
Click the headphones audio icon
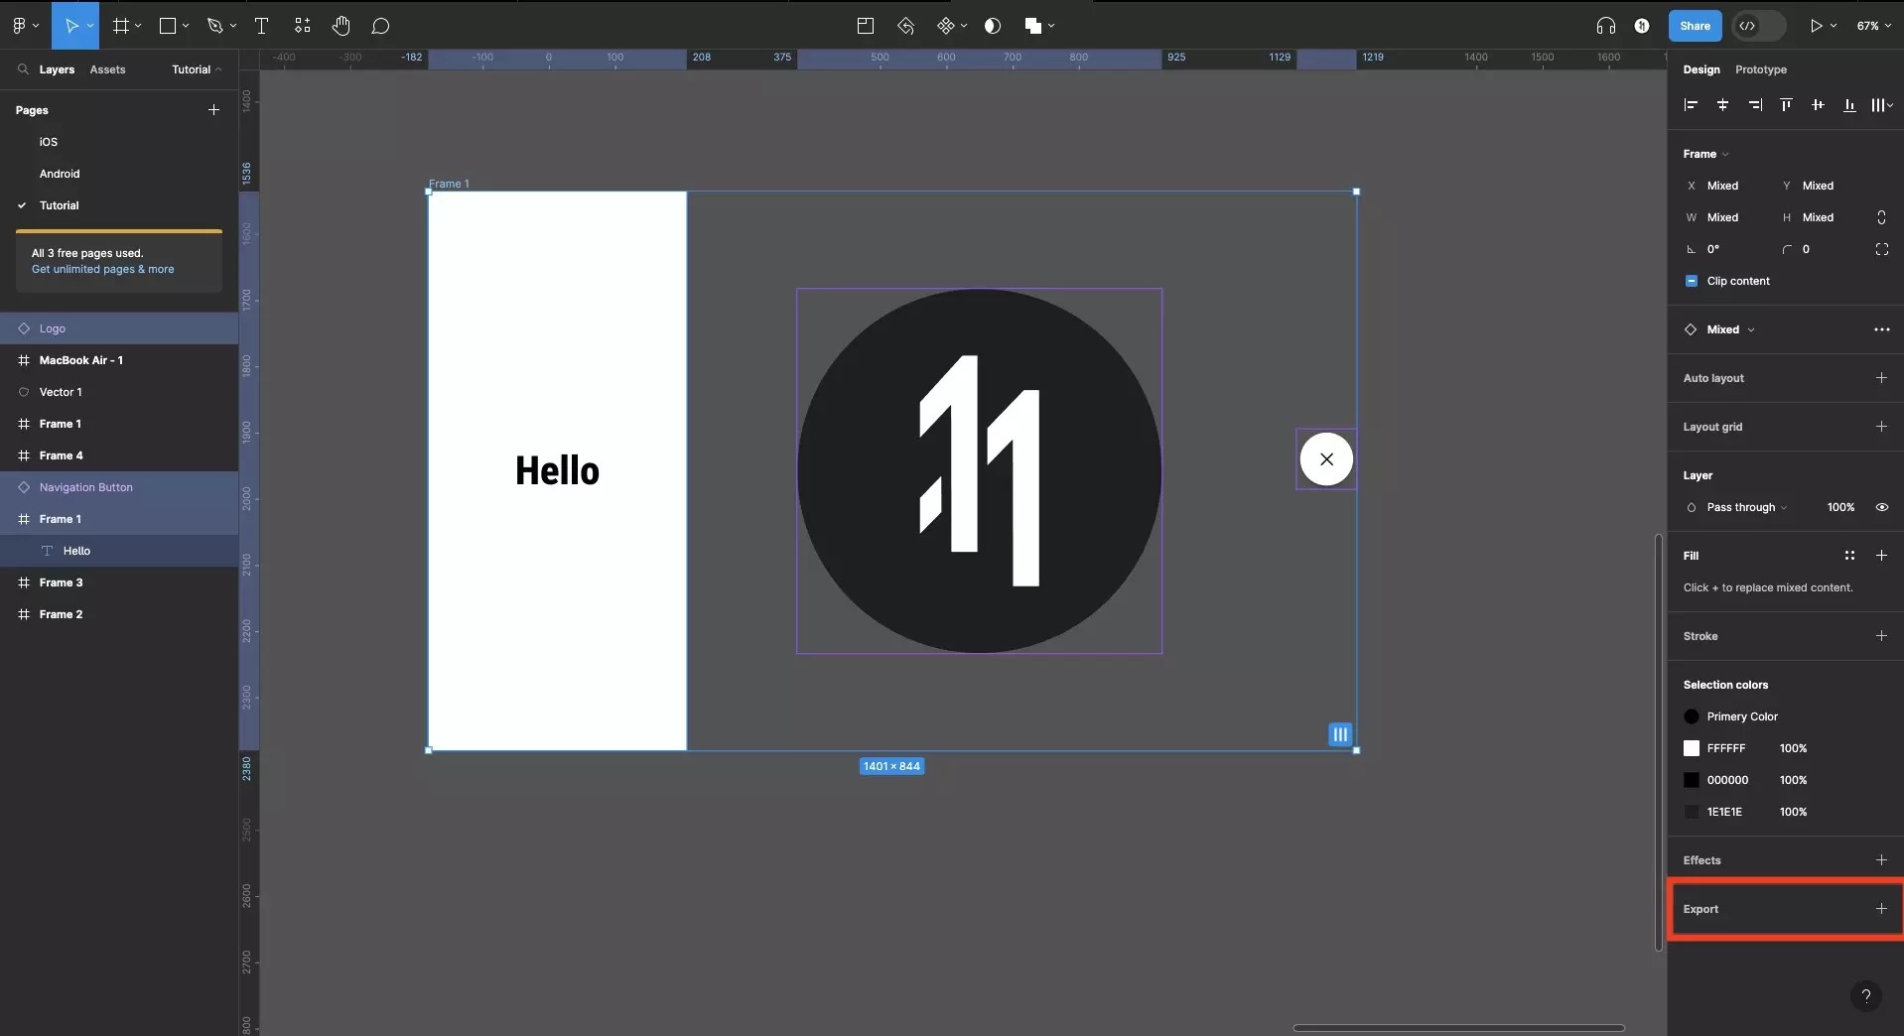[1604, 26]
